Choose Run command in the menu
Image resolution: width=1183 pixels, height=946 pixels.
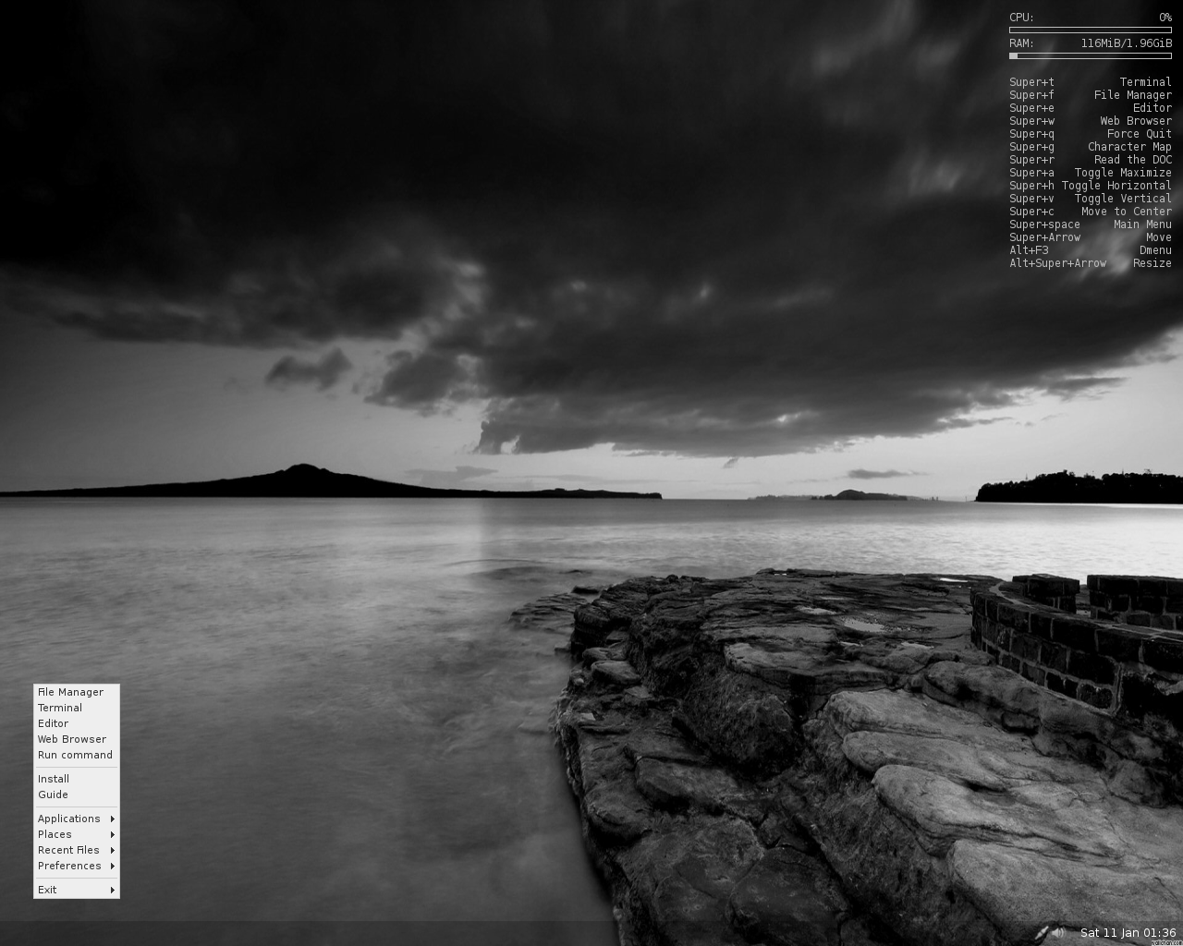77,755
